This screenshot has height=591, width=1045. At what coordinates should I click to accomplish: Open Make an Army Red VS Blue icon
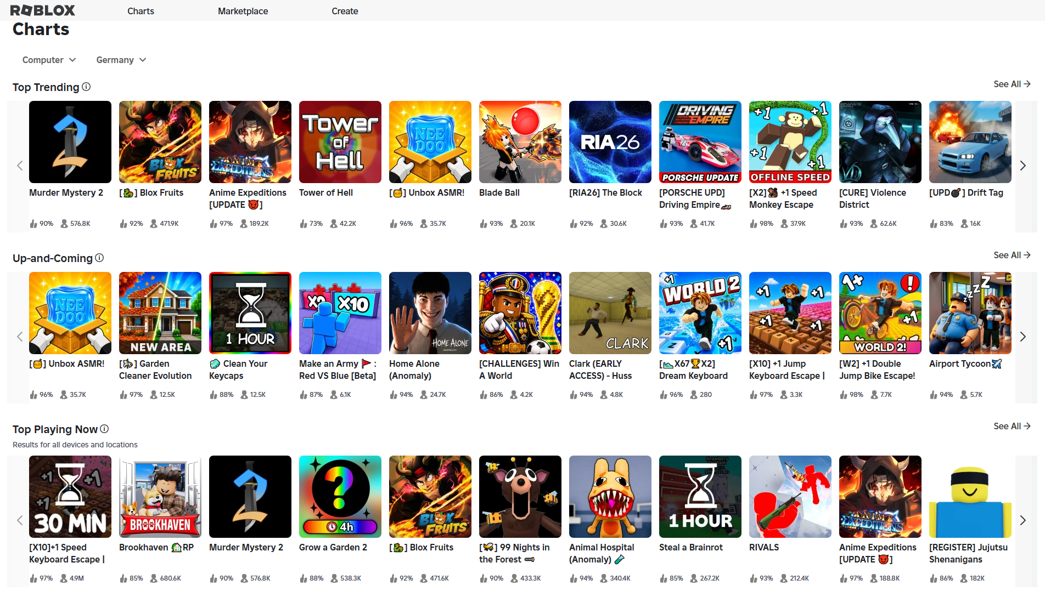point(340,313)
